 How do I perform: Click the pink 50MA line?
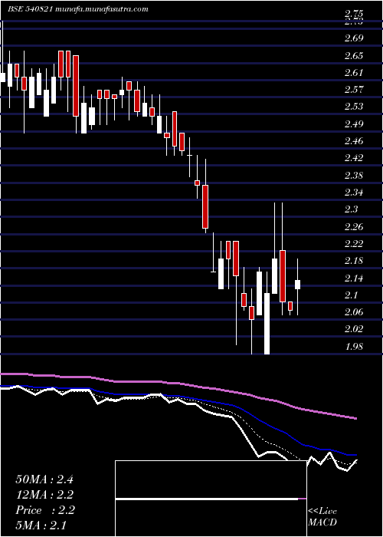point(178,384)
